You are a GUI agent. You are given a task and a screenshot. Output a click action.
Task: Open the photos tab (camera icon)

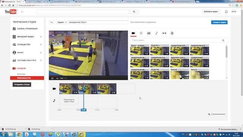click(x=149, y=33)
